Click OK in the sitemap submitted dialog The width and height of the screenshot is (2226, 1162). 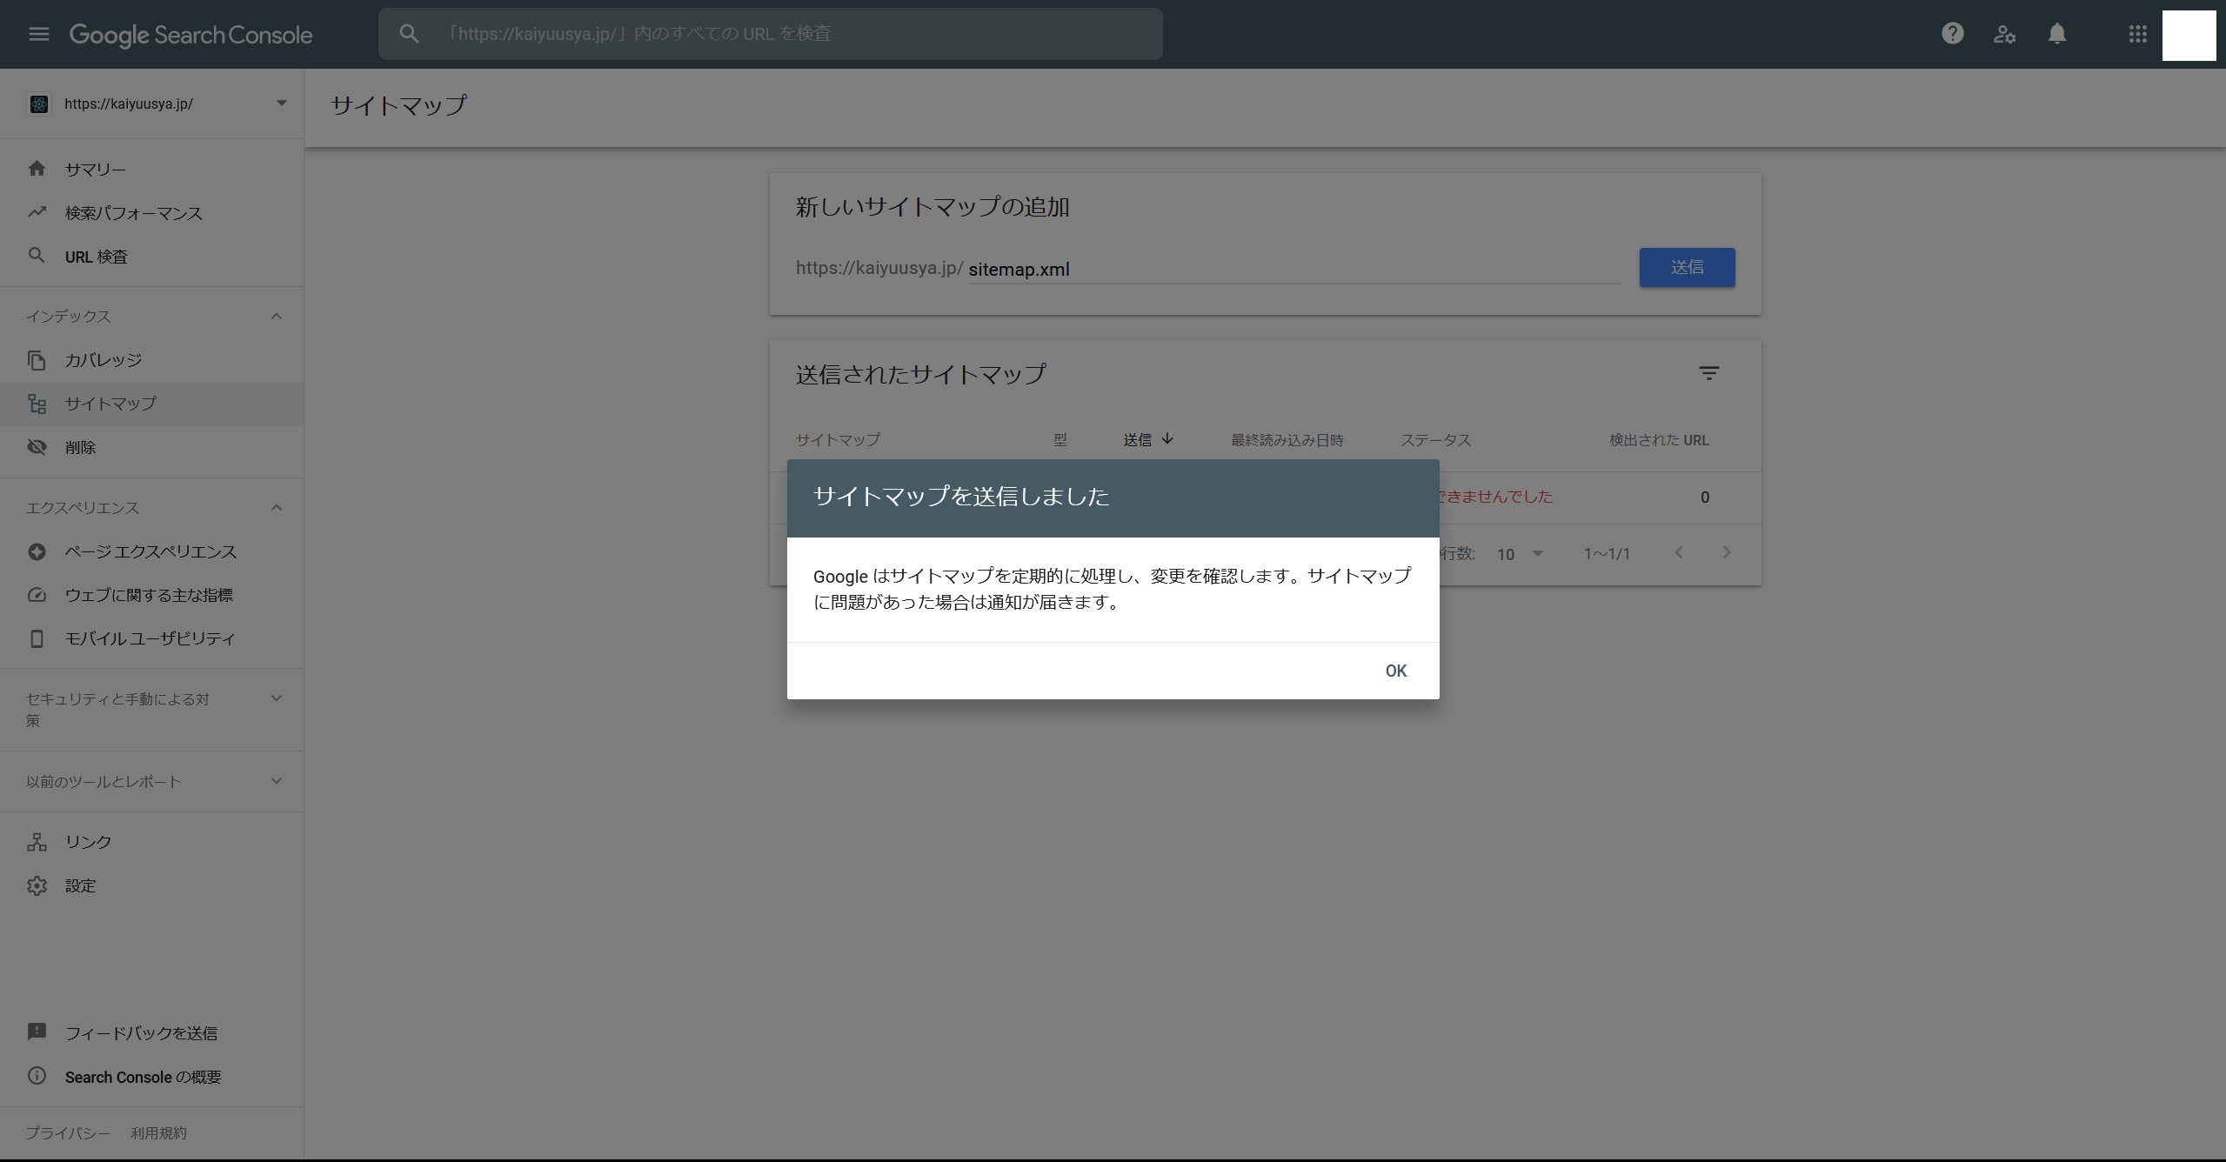pos(1395,671)
